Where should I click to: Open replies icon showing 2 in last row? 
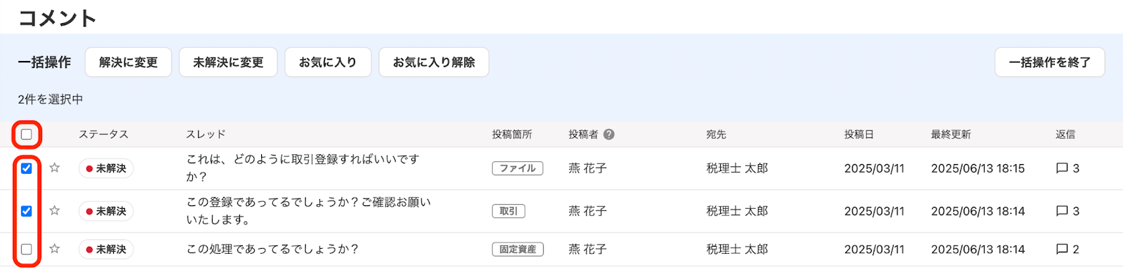point(1062,249)
